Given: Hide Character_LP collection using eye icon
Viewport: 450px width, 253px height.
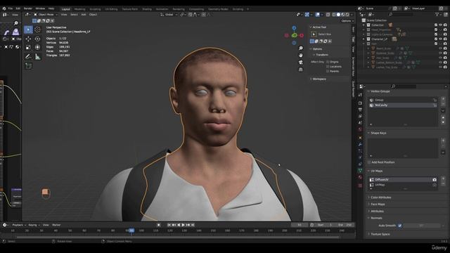Looking at the screenshot, I should pyautogui.click(x=441, y=39).
